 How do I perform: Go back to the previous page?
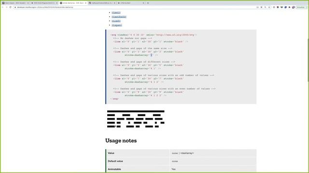tap(3, 7)
